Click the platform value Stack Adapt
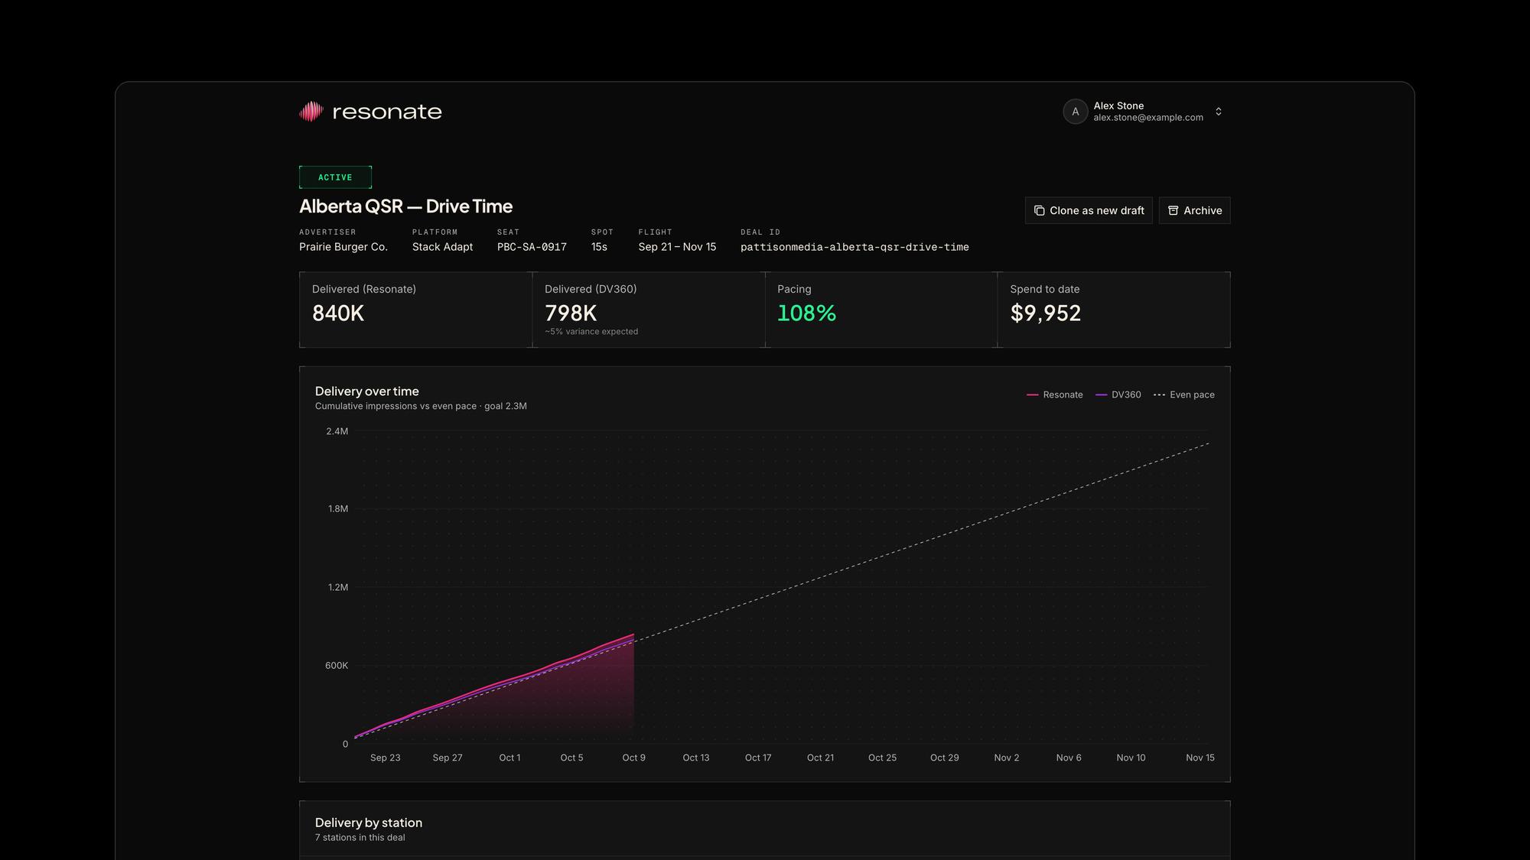The height and width of the screenshot is (860, 1530). pos(442,247)
